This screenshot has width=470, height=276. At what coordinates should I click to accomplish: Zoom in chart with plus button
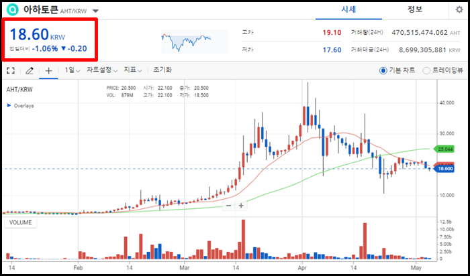point(241,206)
